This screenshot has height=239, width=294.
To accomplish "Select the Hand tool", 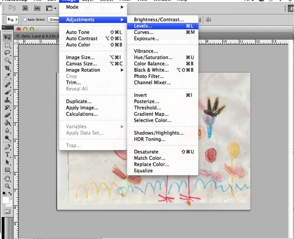I will tap(7, 178).
